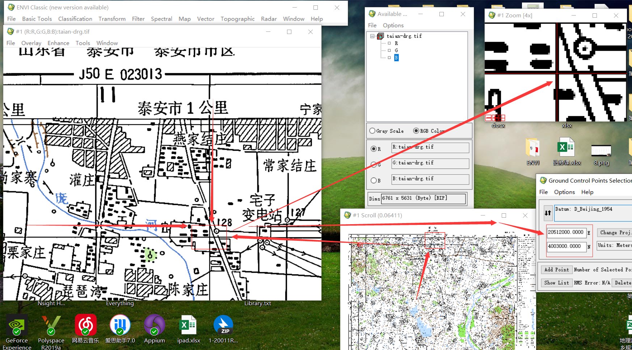Select the G channel radio button
The image size is (632, 350).
click(374, 165)
